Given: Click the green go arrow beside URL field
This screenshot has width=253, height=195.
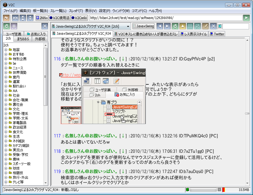Looking at the screenshot, I should 246,18.
